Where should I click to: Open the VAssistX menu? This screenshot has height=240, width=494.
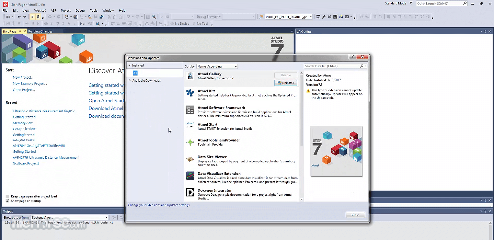tap(40, 11)
